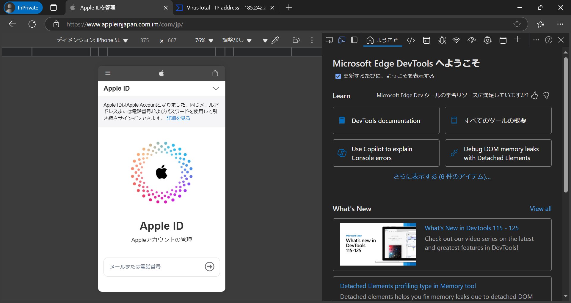Click the InPrivate profile badge
This screenshot has height=303, width=571.
coord(23,8)
